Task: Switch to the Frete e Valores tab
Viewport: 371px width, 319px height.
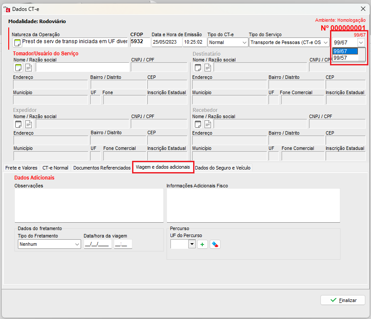Action: [21, 168]
